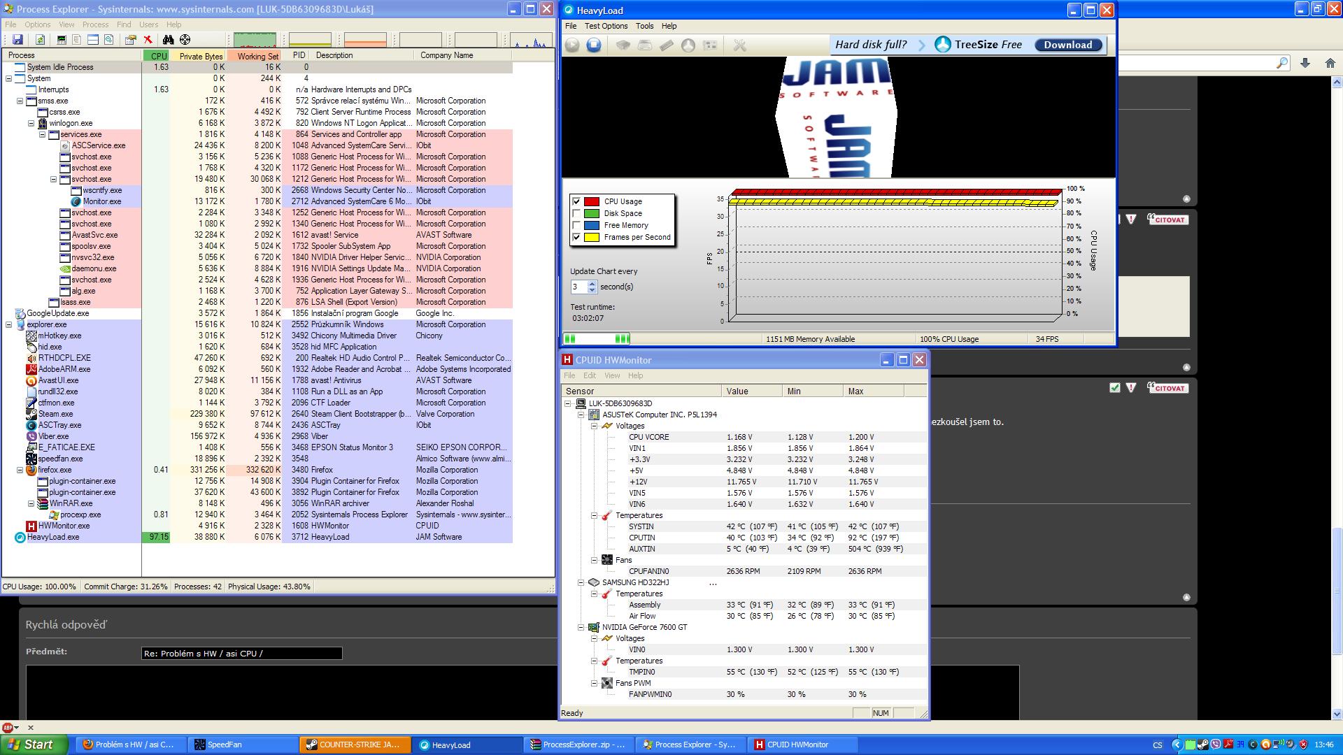Select the HeavyLoad.exe process row

[x=257, y=537]
